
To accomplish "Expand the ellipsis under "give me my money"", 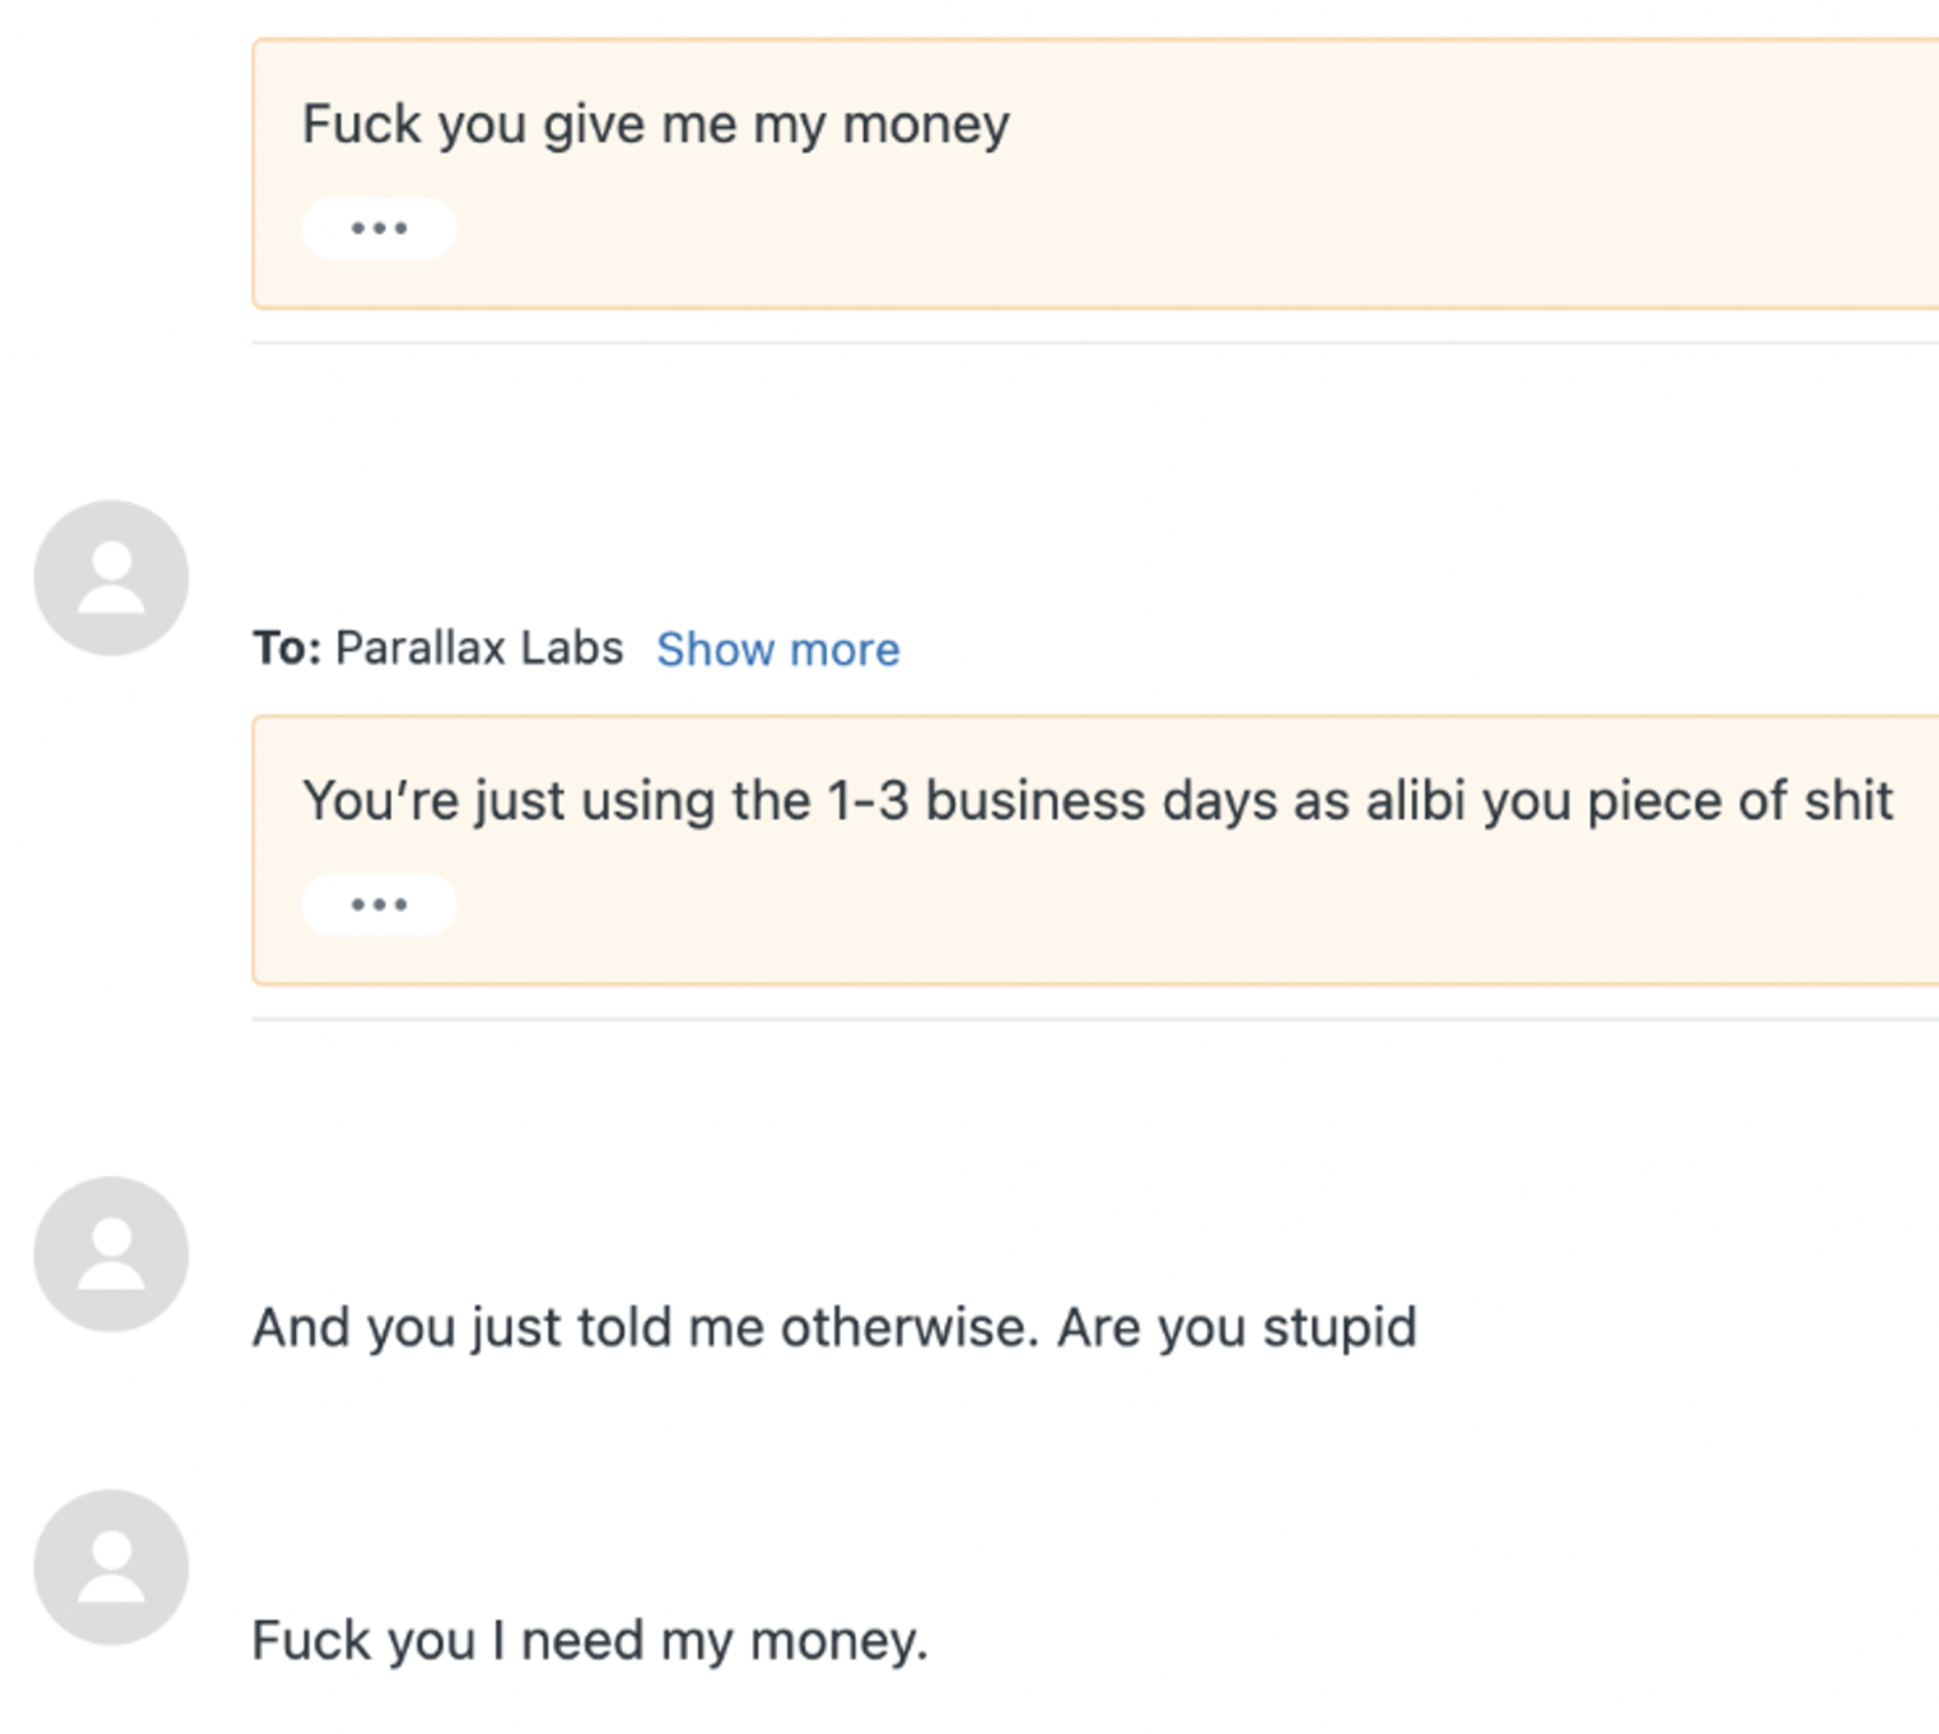I will tap(379, 229).
